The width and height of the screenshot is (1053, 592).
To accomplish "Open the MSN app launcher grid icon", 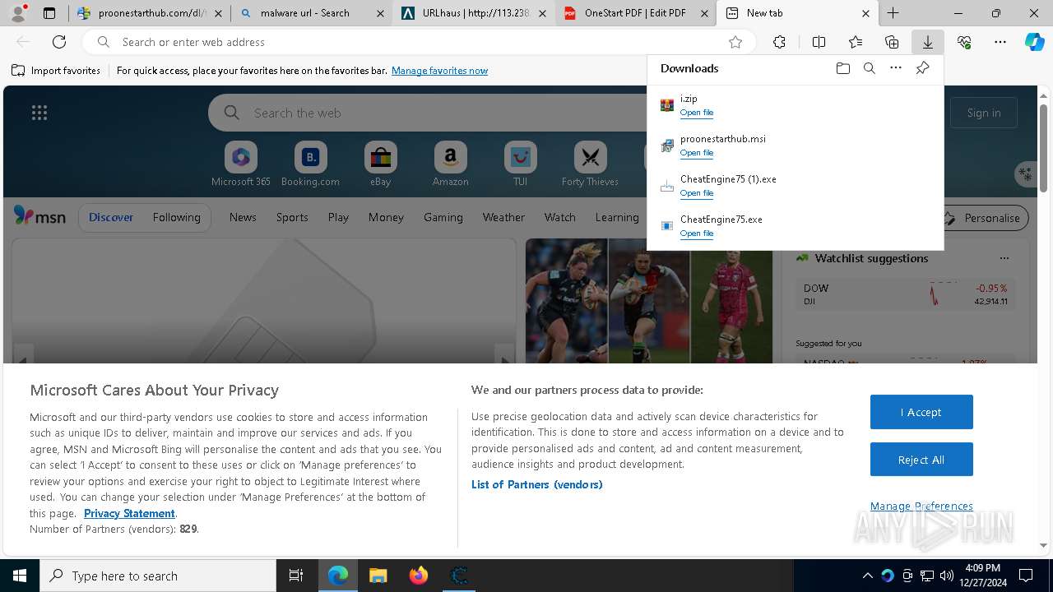I will [x=39, y=113].
